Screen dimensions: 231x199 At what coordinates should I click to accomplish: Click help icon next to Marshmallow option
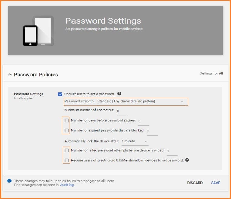[187, 160]
